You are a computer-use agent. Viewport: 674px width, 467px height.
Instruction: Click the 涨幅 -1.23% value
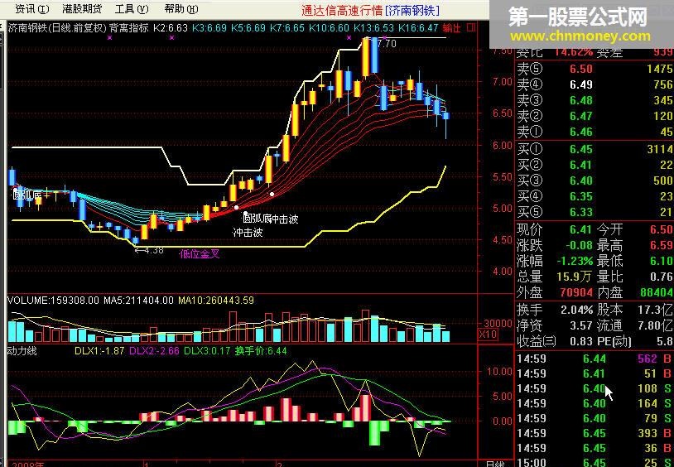(575, 261)
